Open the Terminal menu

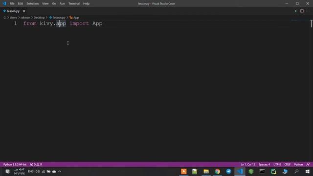[74, 3]
